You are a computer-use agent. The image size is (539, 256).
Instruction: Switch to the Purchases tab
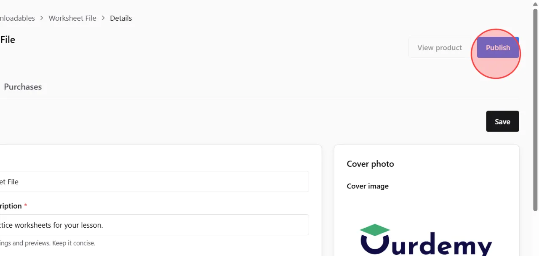pos(23,87)
